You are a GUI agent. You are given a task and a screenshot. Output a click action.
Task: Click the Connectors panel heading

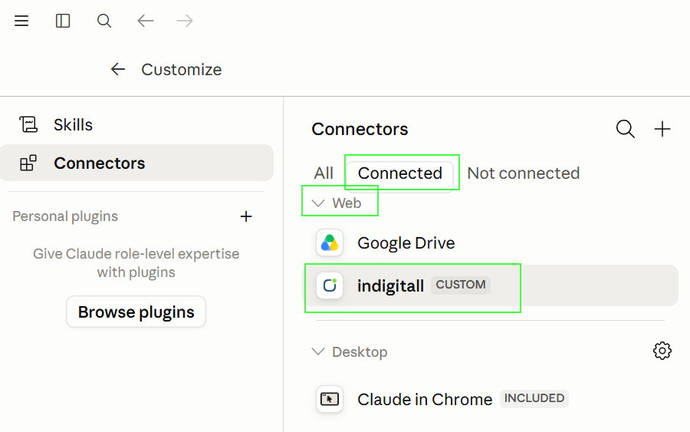pos(360,129)
